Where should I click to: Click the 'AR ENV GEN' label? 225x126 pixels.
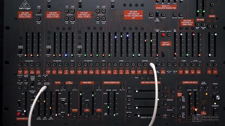(166, 44)
